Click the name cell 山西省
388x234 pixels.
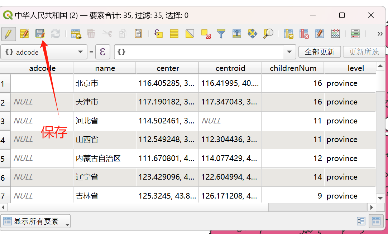pyautogui.click(x=105, y=140)
